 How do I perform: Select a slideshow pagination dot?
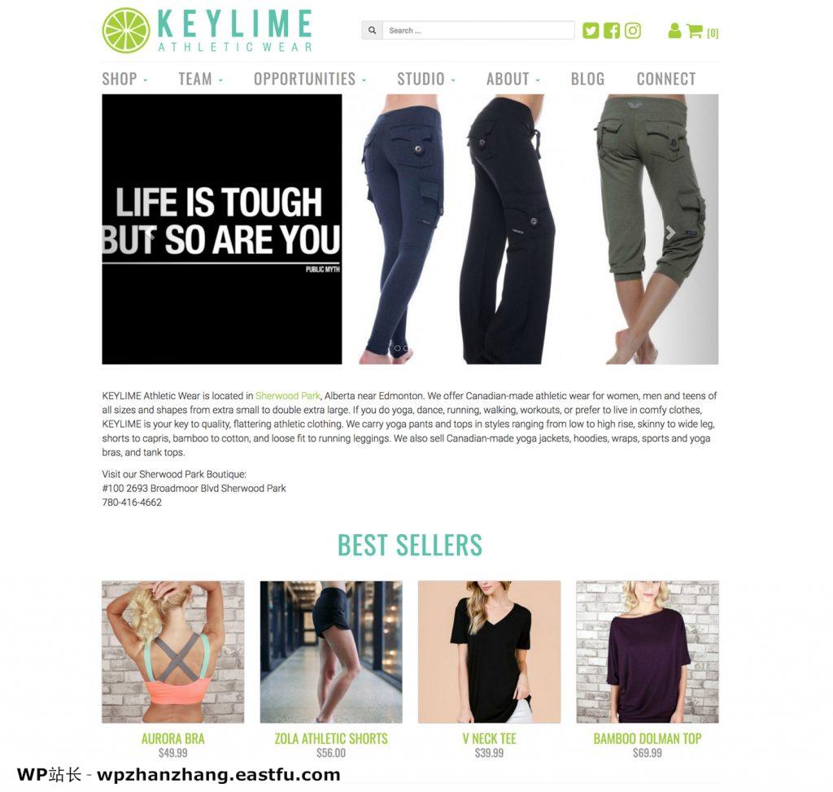397,349
